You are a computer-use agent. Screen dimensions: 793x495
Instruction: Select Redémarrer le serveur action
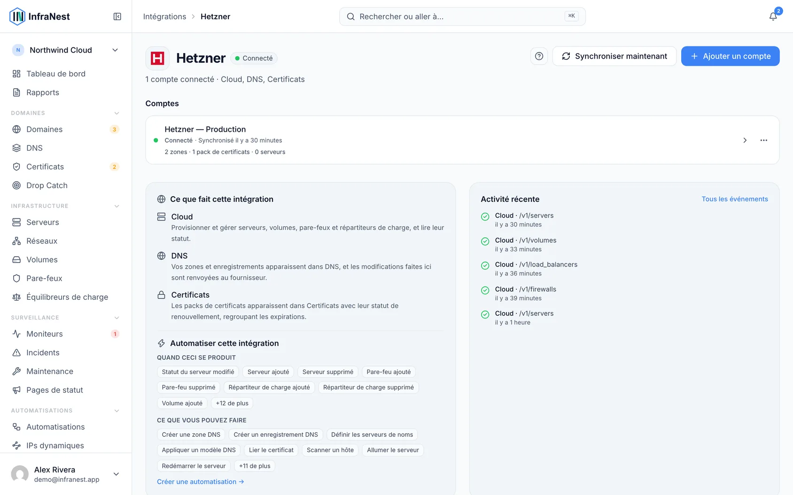pyautogui.click(x=194, y=466)
